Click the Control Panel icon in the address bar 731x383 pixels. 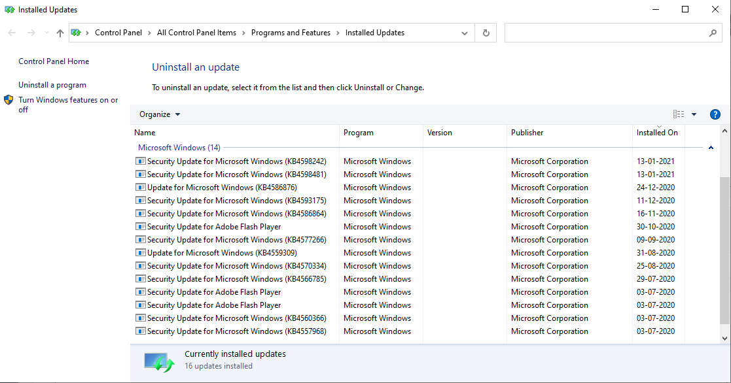pos(76,33)
